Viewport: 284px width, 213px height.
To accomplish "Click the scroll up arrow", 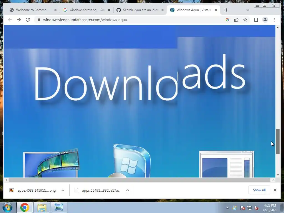I will point(278,27).
